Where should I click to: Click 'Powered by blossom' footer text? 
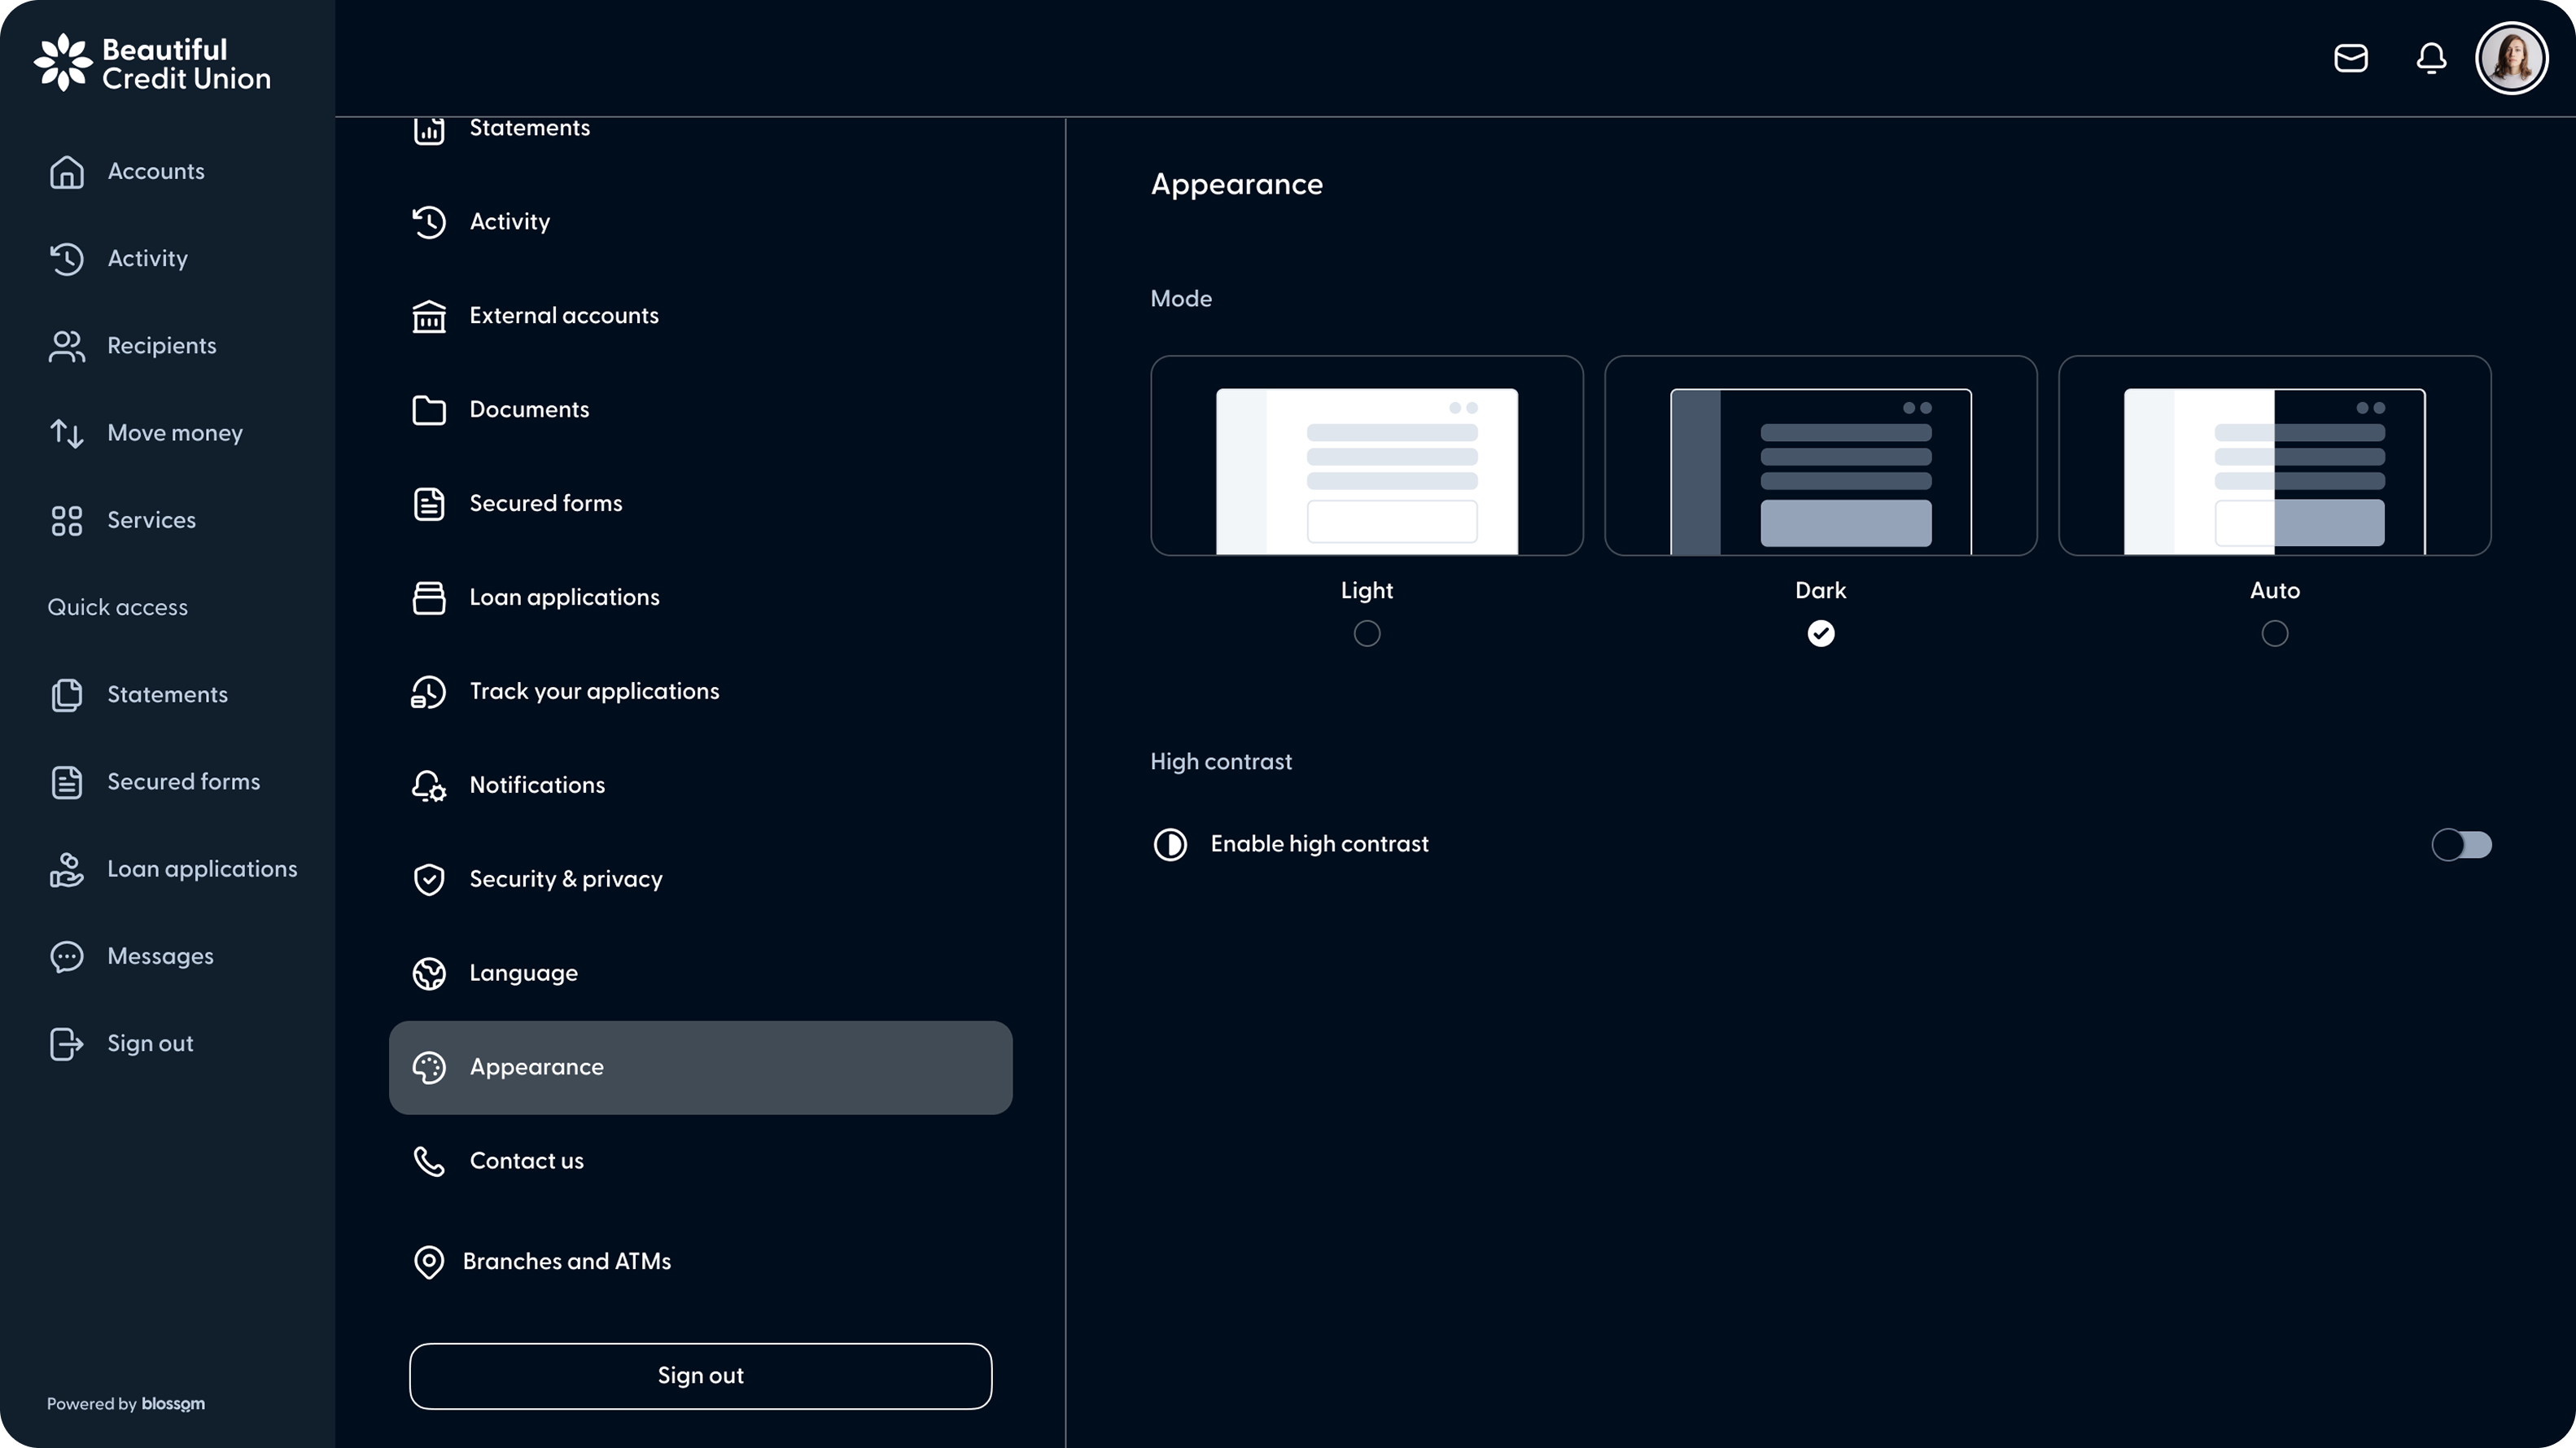(x=126, y=1404)
